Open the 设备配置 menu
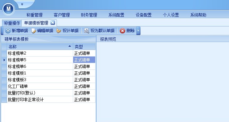The height and width of the screenshot is (122, 229). coord(143,15)
